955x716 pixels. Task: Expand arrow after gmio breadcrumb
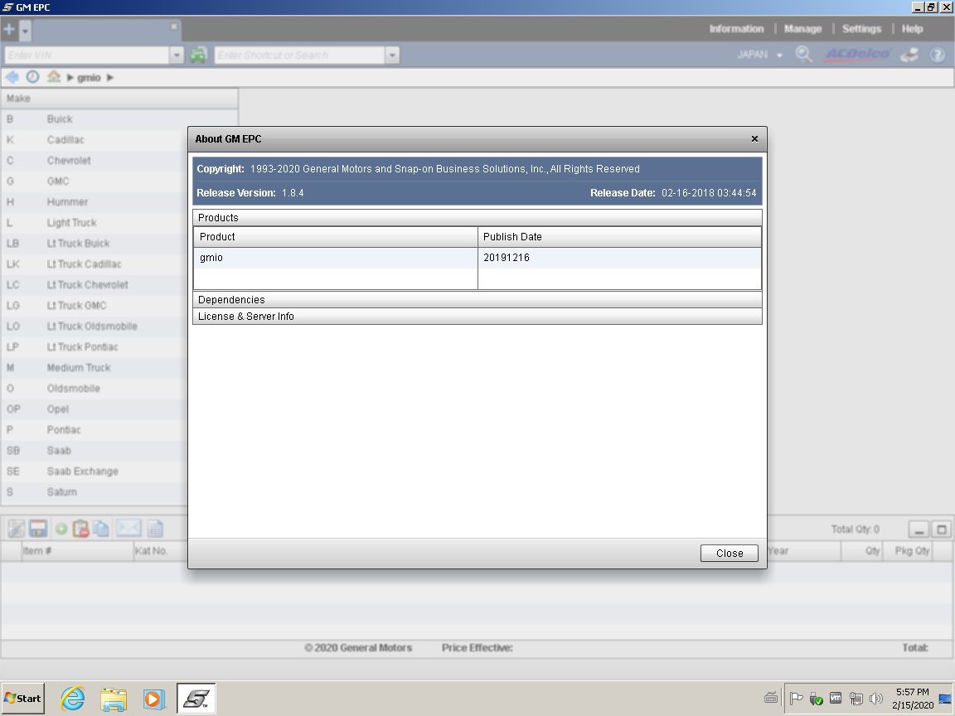pyautogui.click(x=110, y=77)
